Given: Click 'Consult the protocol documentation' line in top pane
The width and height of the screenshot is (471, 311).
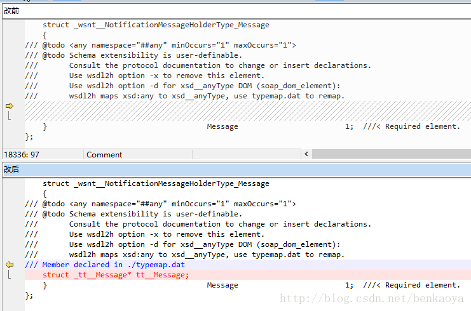Looking at the screenshot, I should click(x=198, y=65).
